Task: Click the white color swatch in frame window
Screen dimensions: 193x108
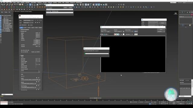Action: (124, 34)
